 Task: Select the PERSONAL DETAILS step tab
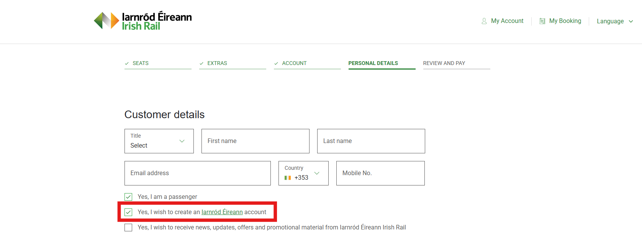[x=373, y=63]
